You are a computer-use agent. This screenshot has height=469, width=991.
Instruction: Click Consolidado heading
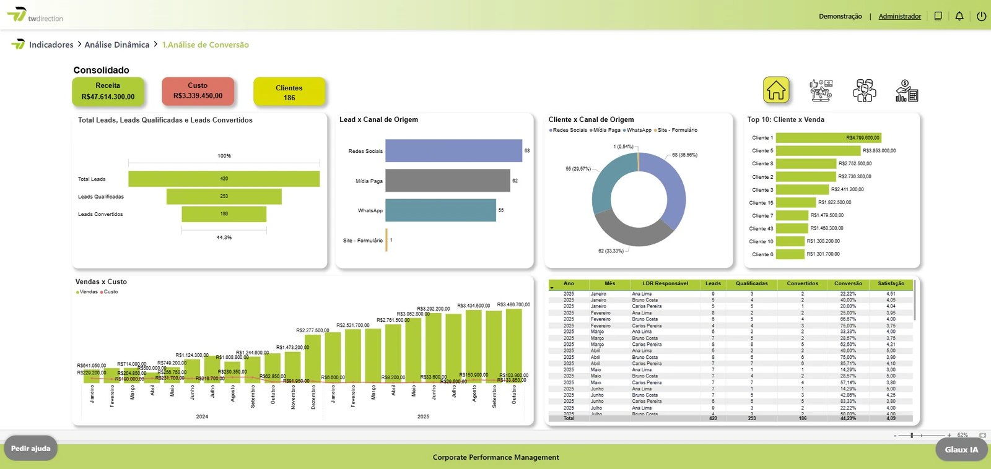click(102, 70)
